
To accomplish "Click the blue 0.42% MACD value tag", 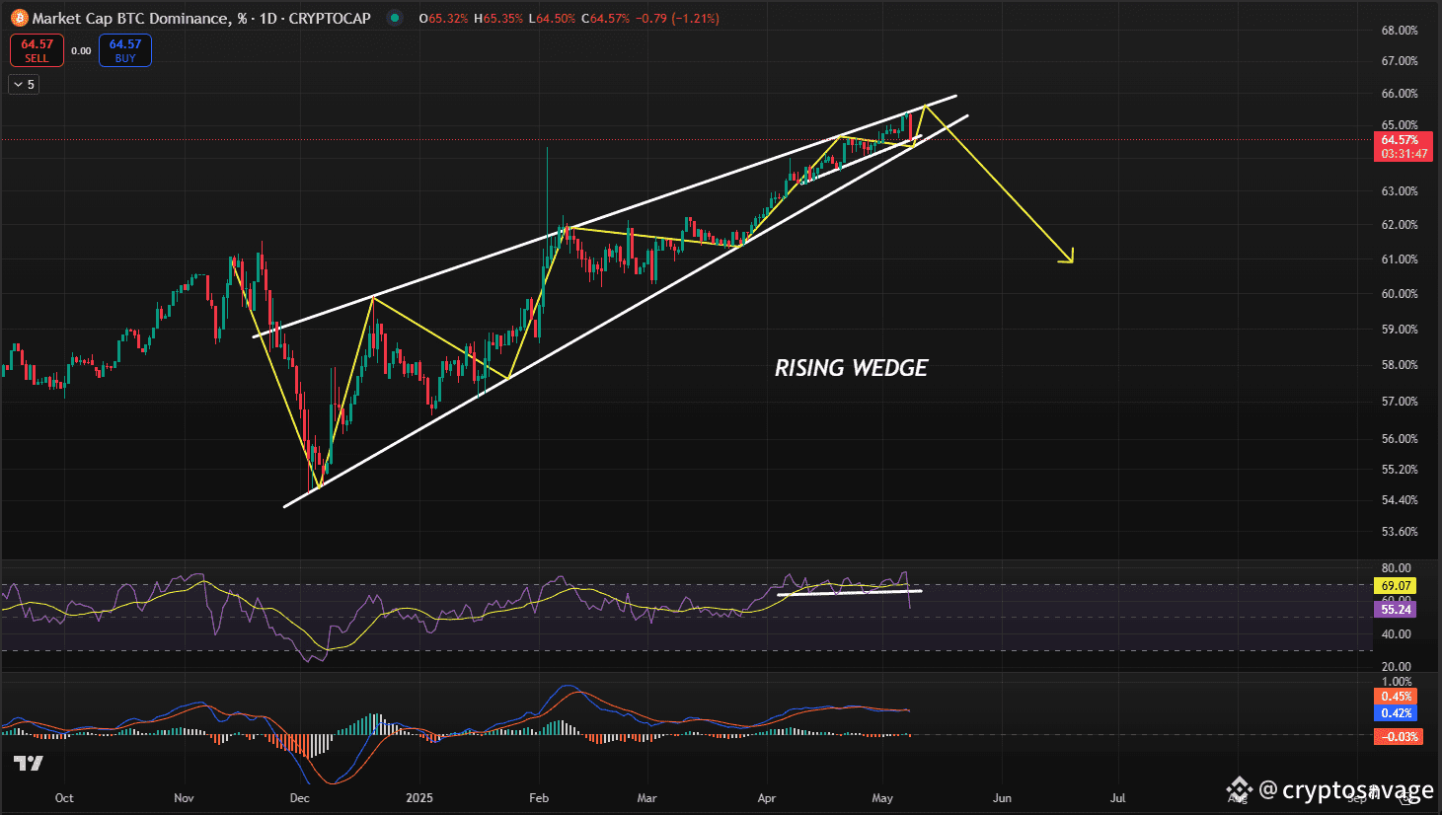I will click(1396, 713).
